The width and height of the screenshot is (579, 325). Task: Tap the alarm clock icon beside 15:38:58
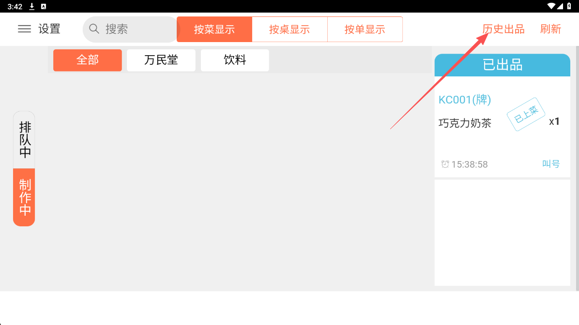point(445,164)
